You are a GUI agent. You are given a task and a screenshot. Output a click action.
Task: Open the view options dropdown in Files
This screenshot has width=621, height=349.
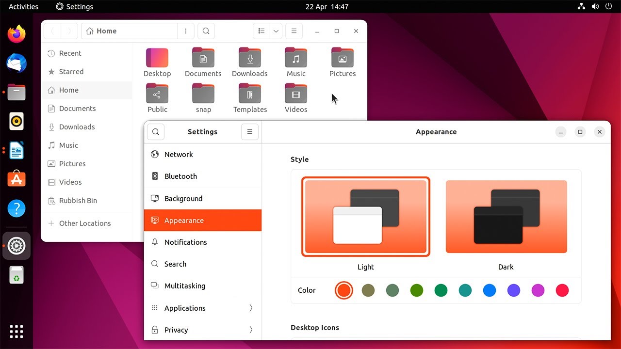pyautogui.click(x=276, y=31)
